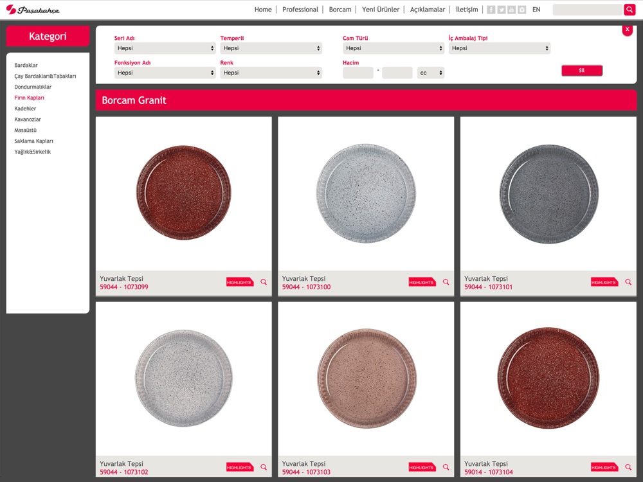Open the Fonksiyon Adı dropdown

[165, 73]
